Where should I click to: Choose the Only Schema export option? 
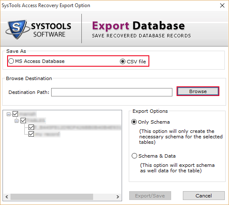pos(151,122)
